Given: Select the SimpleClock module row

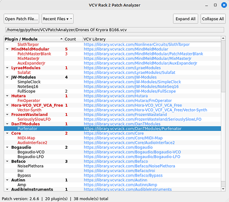Looking at the screenshot, I should click(112, 82).
